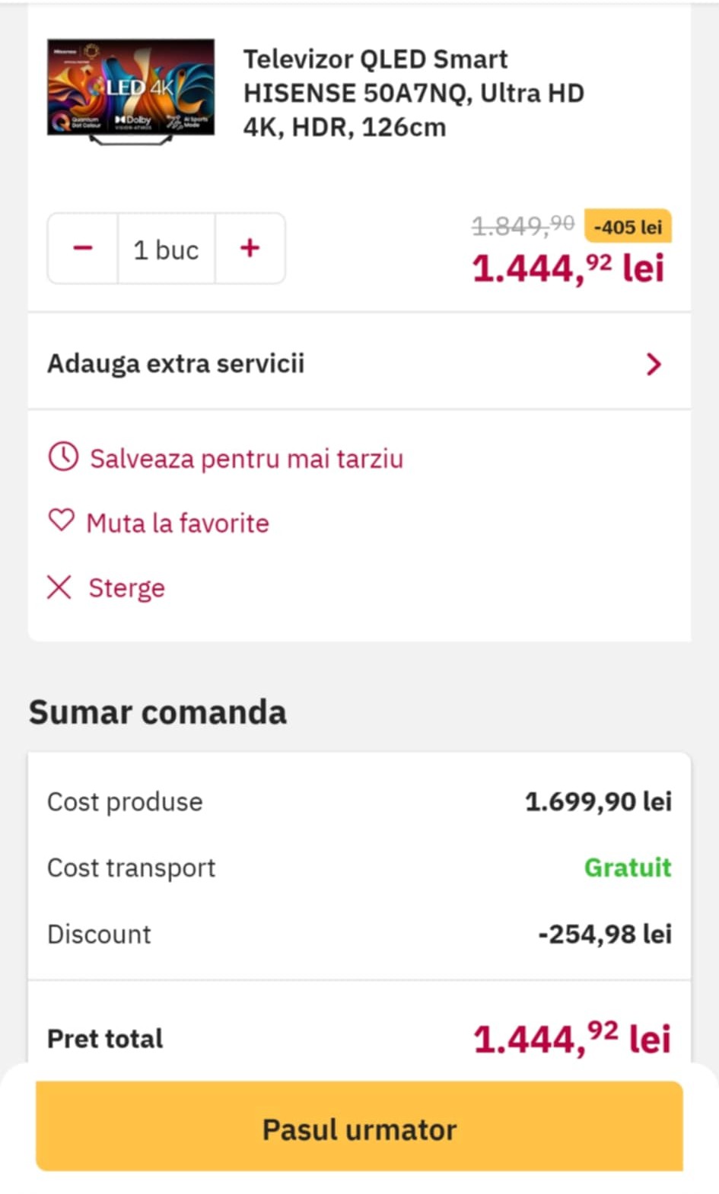Click the Pret total amount
Image resolution: width=719 pixels, height=1194 pixels.
click(571, 1038)
